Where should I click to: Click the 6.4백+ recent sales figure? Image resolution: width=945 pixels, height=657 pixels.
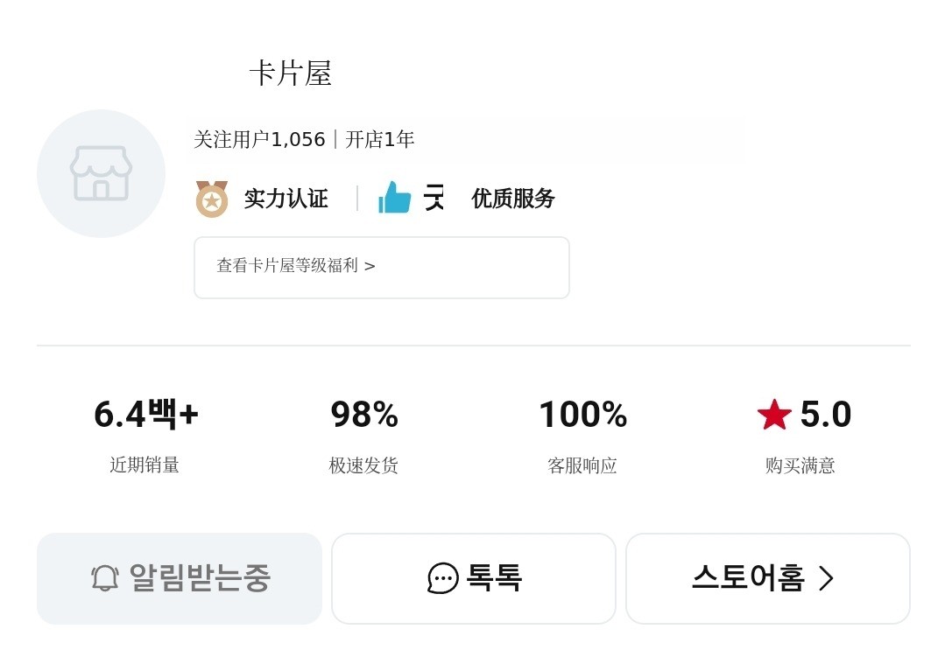145,415
